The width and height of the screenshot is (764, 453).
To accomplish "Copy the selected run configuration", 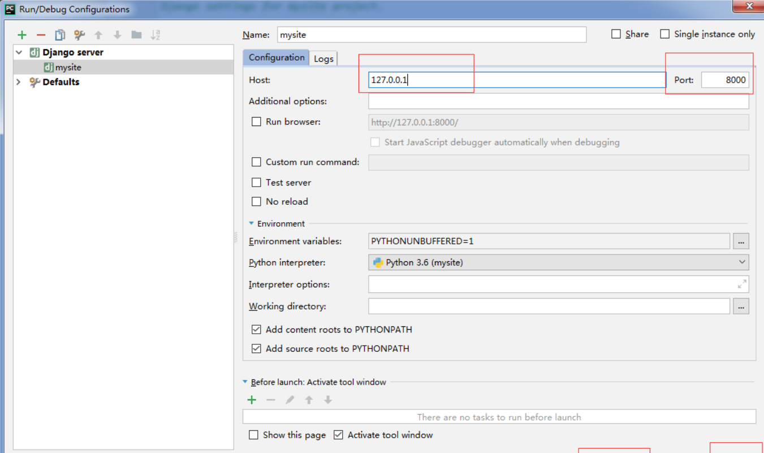I will pos(60,35).
